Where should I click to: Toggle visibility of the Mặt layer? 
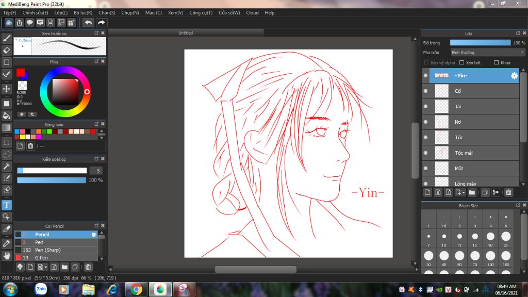pos(425,169)
